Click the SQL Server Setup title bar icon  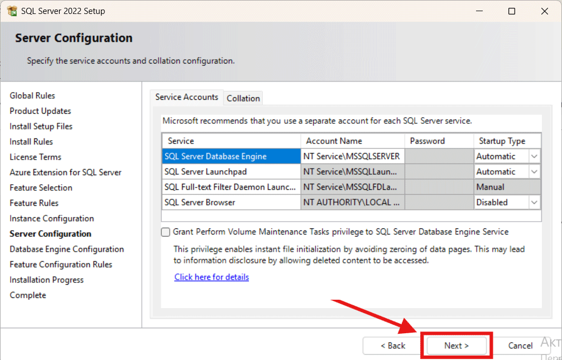(12, 11)
